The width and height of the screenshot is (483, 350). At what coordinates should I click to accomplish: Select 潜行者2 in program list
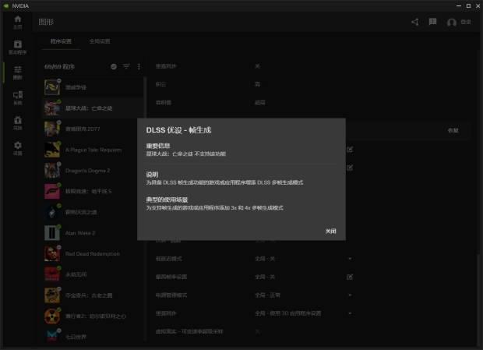pyautogui.click(x=93, y=316)
